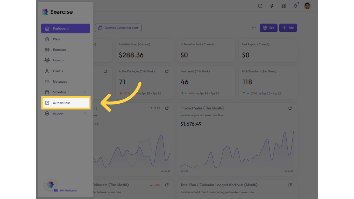Open Edit Navigation at bottom of sidebar

click(66, 190)
